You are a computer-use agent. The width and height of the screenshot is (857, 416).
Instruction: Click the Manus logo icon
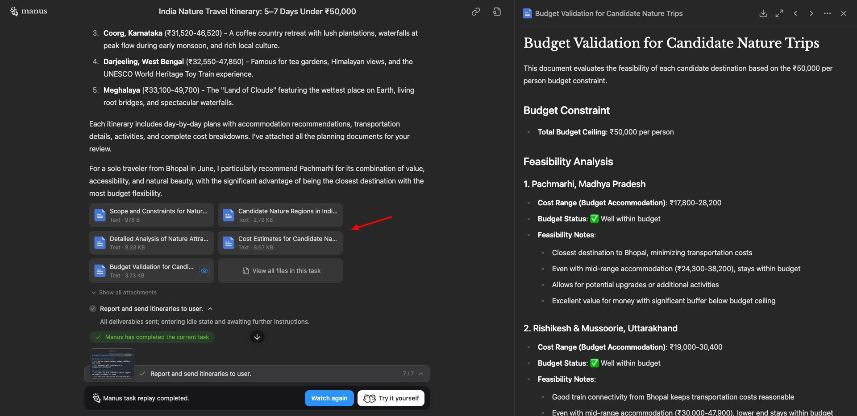(14, 12)
